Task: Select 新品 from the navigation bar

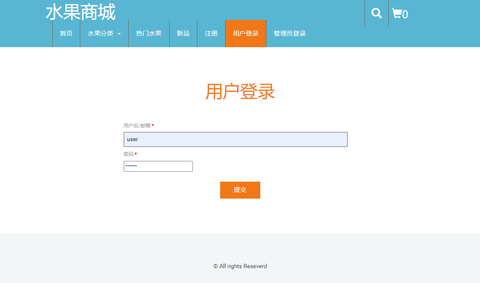Action: point(183,34)
